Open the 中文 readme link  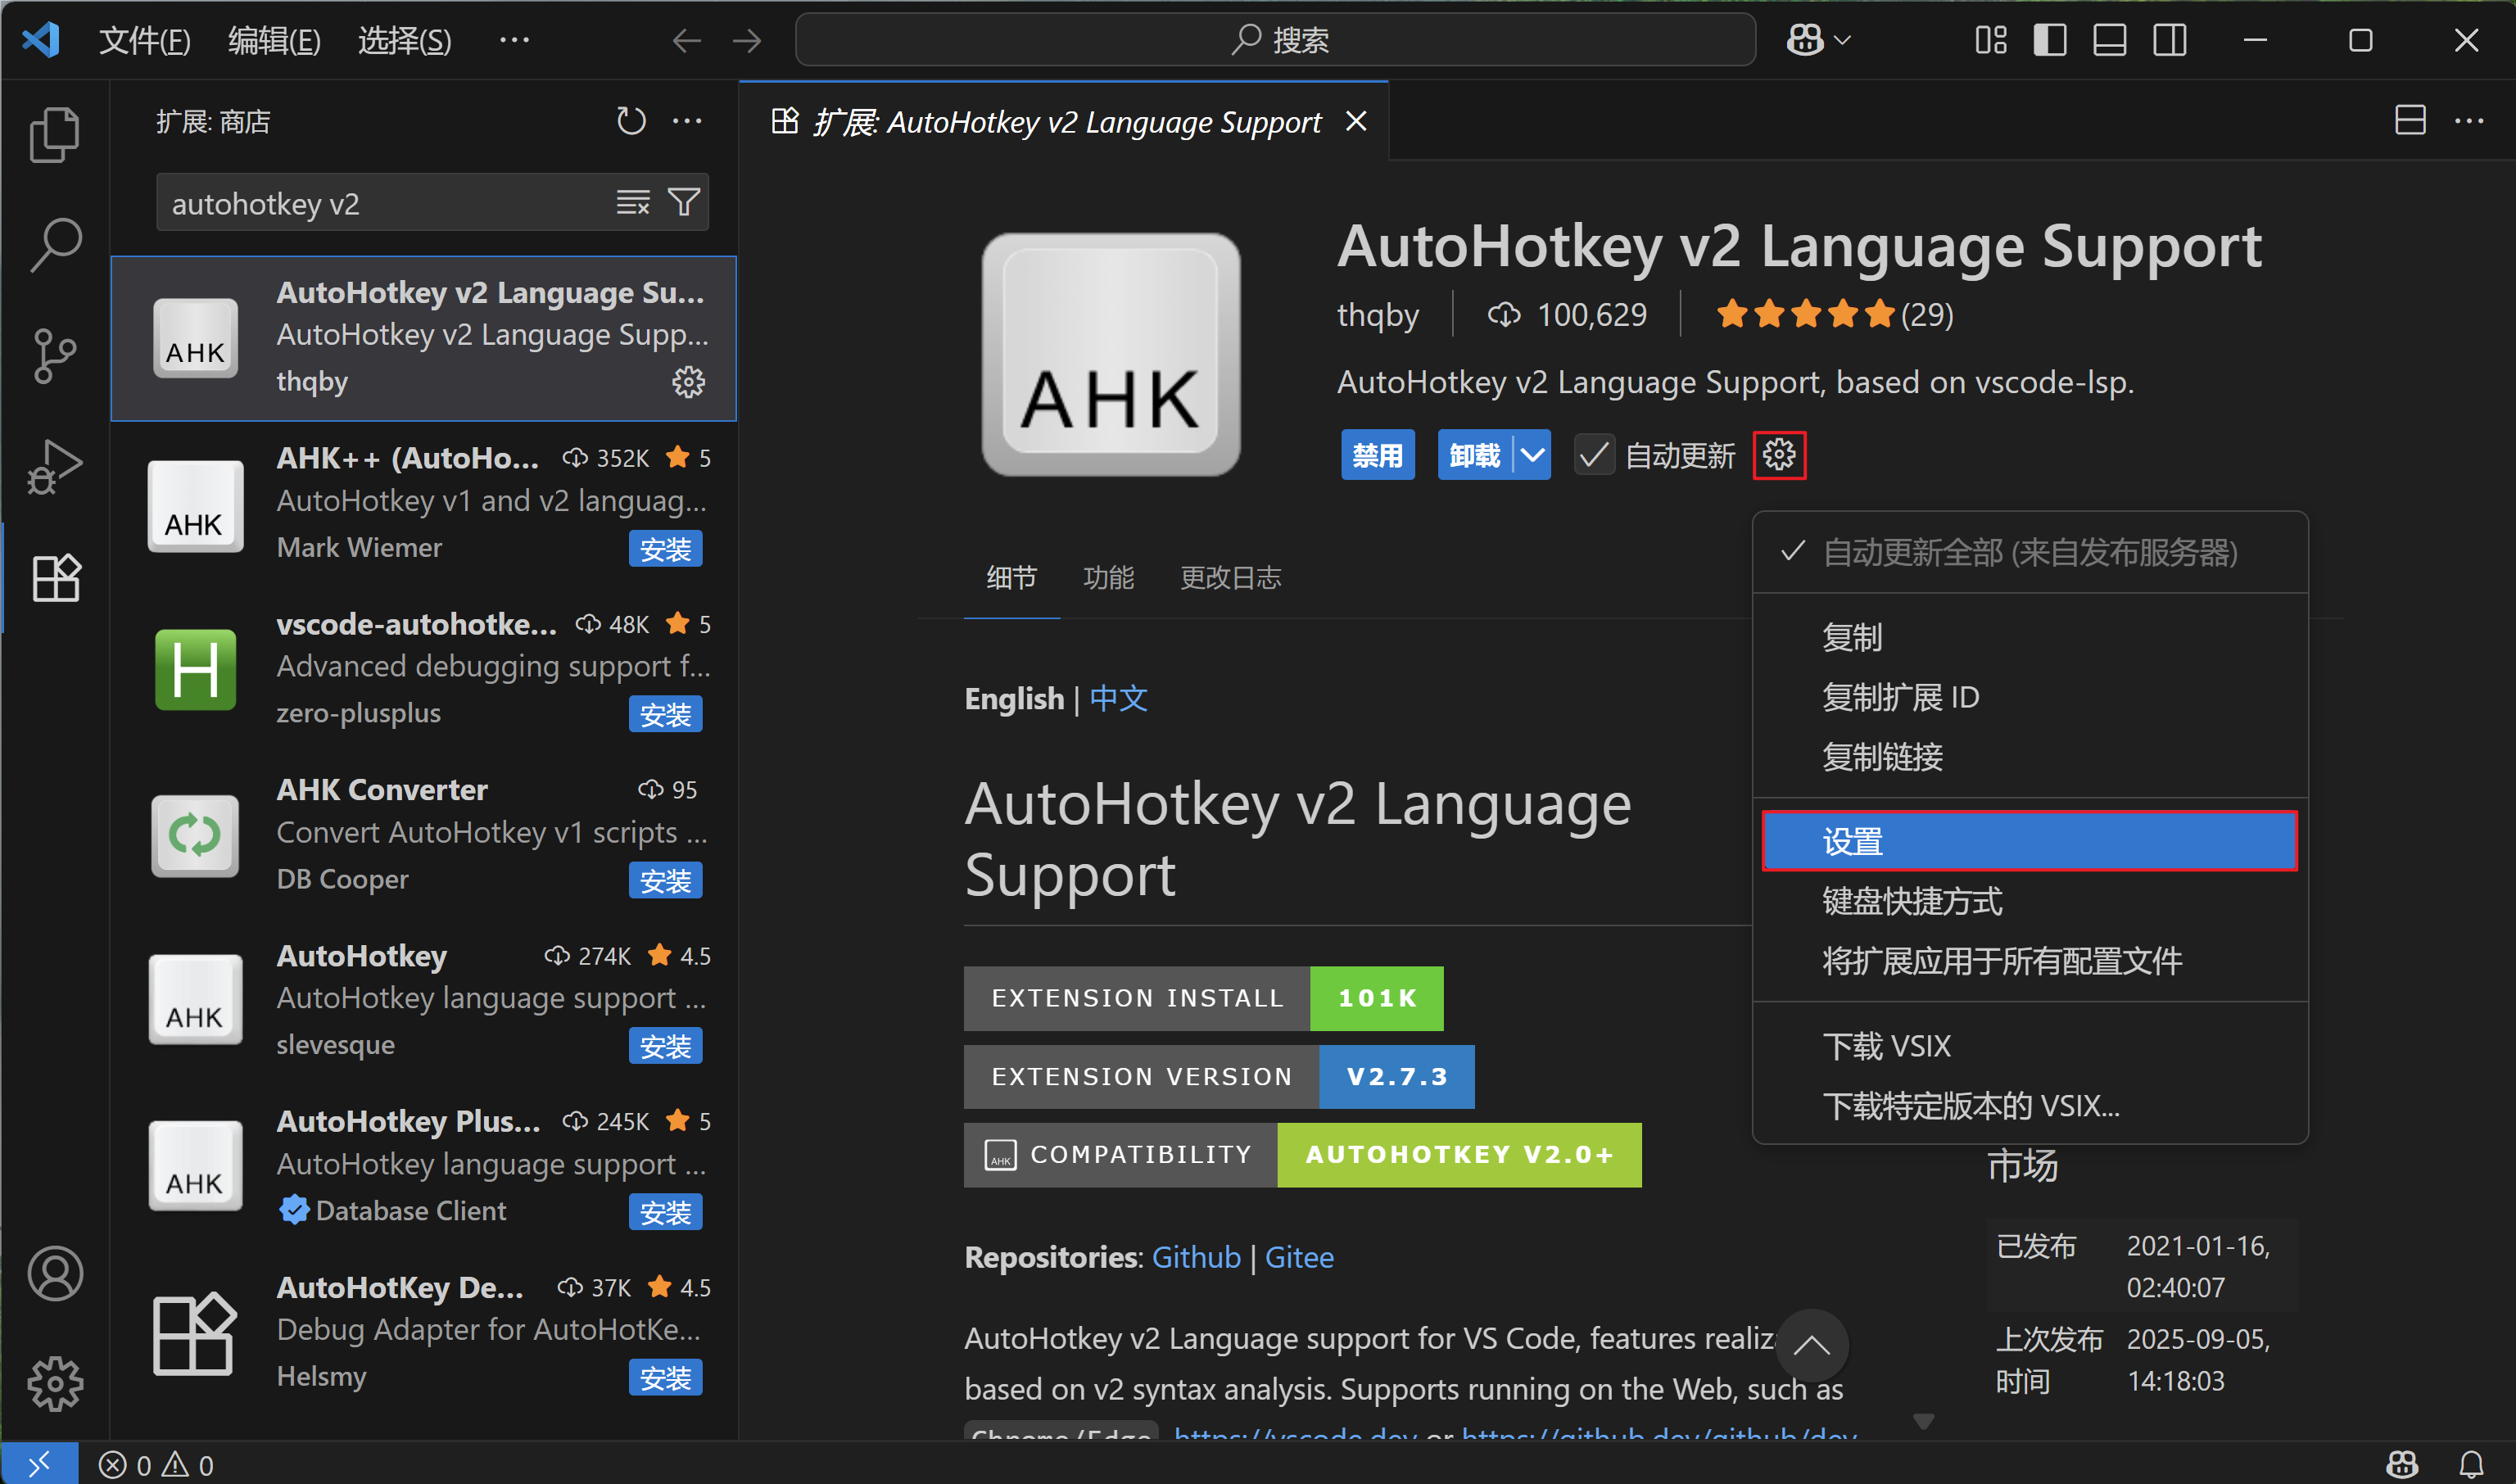(1118, 698)
